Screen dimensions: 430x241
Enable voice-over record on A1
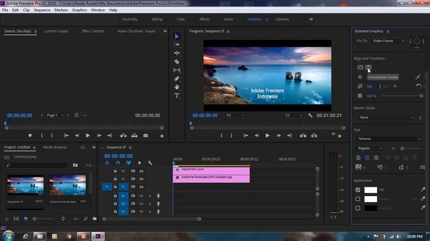(x=159, y=196)
